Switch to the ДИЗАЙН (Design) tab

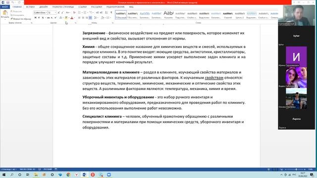[x=44, y=7]
